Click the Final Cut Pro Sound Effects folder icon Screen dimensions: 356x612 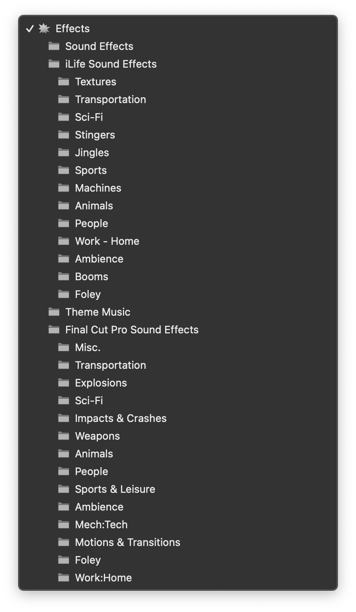[x=54, y=330]
